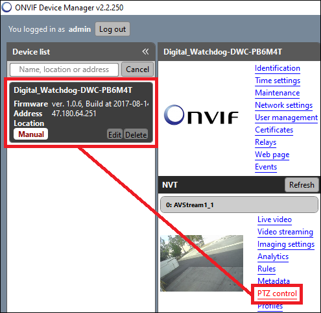Viewport: 321px width, 313px height.
Task: Go to Network settings
Action: click(x=284, y=105)
